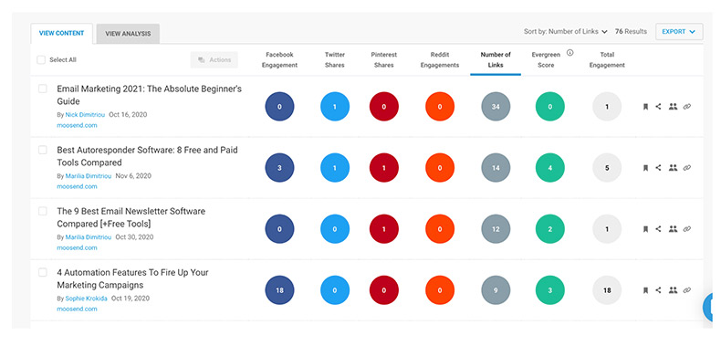Open the Actions menu button
This screenshot has width=721, height=346.
[214, 60]
